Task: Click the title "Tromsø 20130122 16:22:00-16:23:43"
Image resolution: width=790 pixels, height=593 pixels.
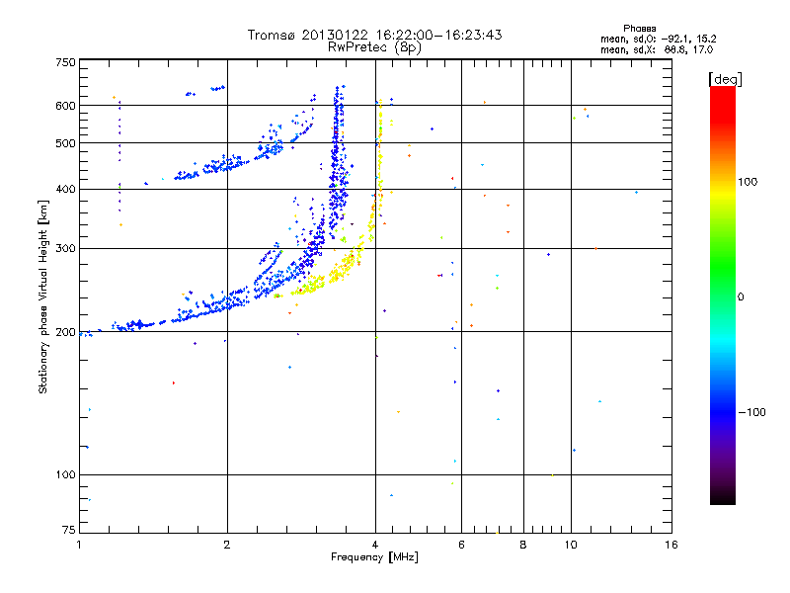Action: (x=374, y=35)
